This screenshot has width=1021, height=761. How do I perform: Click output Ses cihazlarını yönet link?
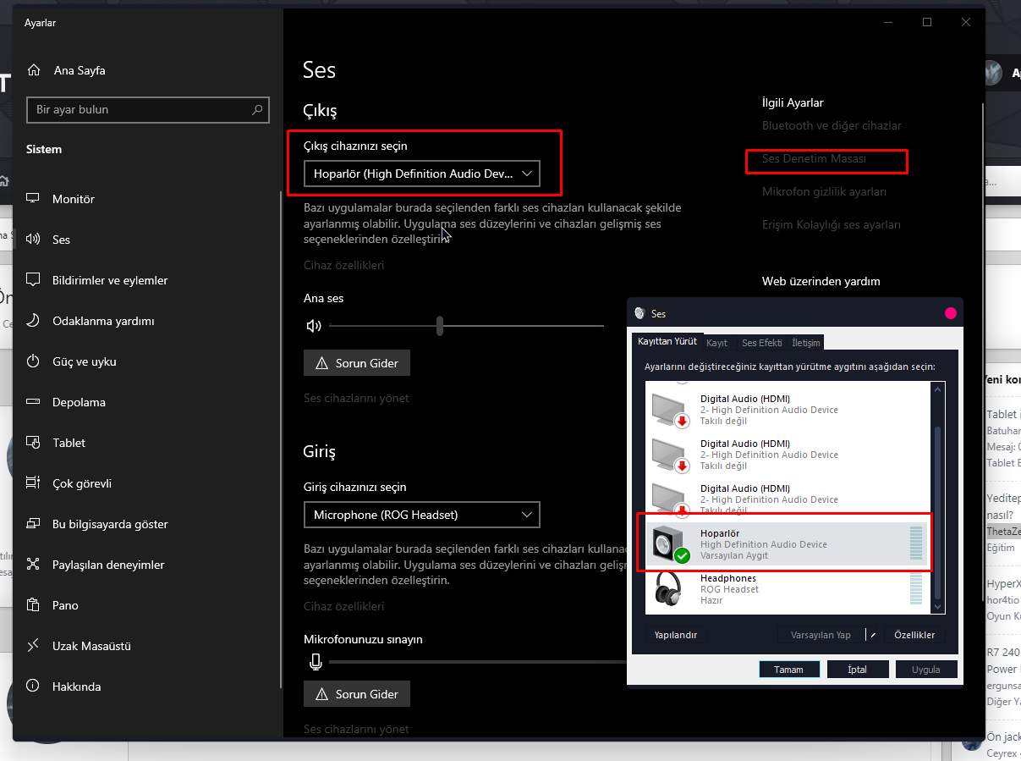coord(356,399)
